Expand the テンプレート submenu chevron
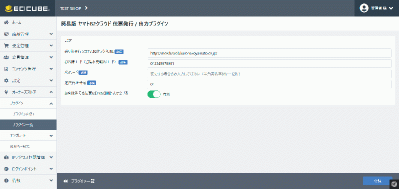 51,135
